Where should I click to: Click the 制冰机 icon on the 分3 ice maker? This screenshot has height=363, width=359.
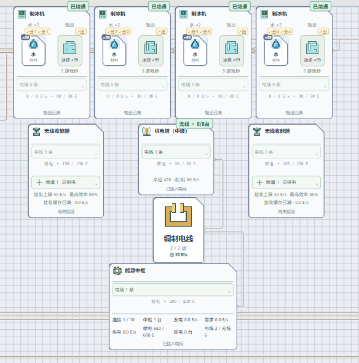click(184, 14)
